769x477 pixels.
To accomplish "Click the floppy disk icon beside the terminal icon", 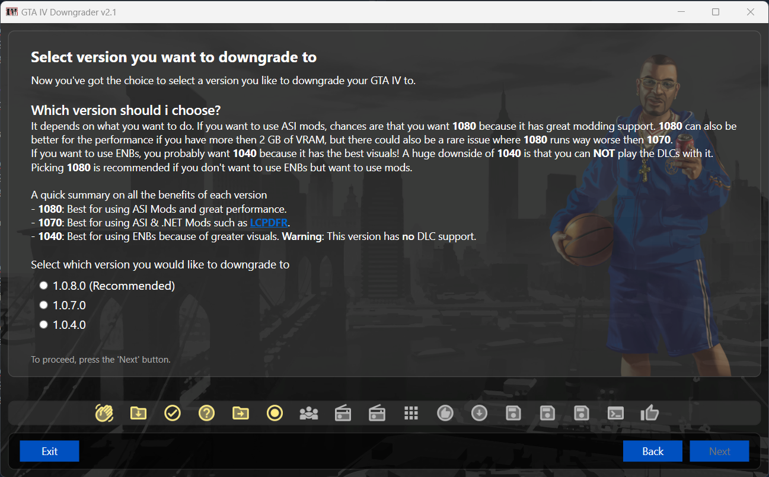I will 582,413.
